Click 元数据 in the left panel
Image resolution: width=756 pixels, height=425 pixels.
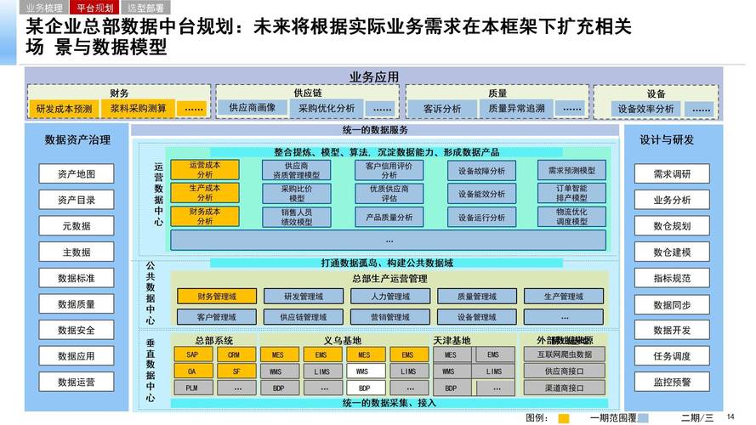77,226
